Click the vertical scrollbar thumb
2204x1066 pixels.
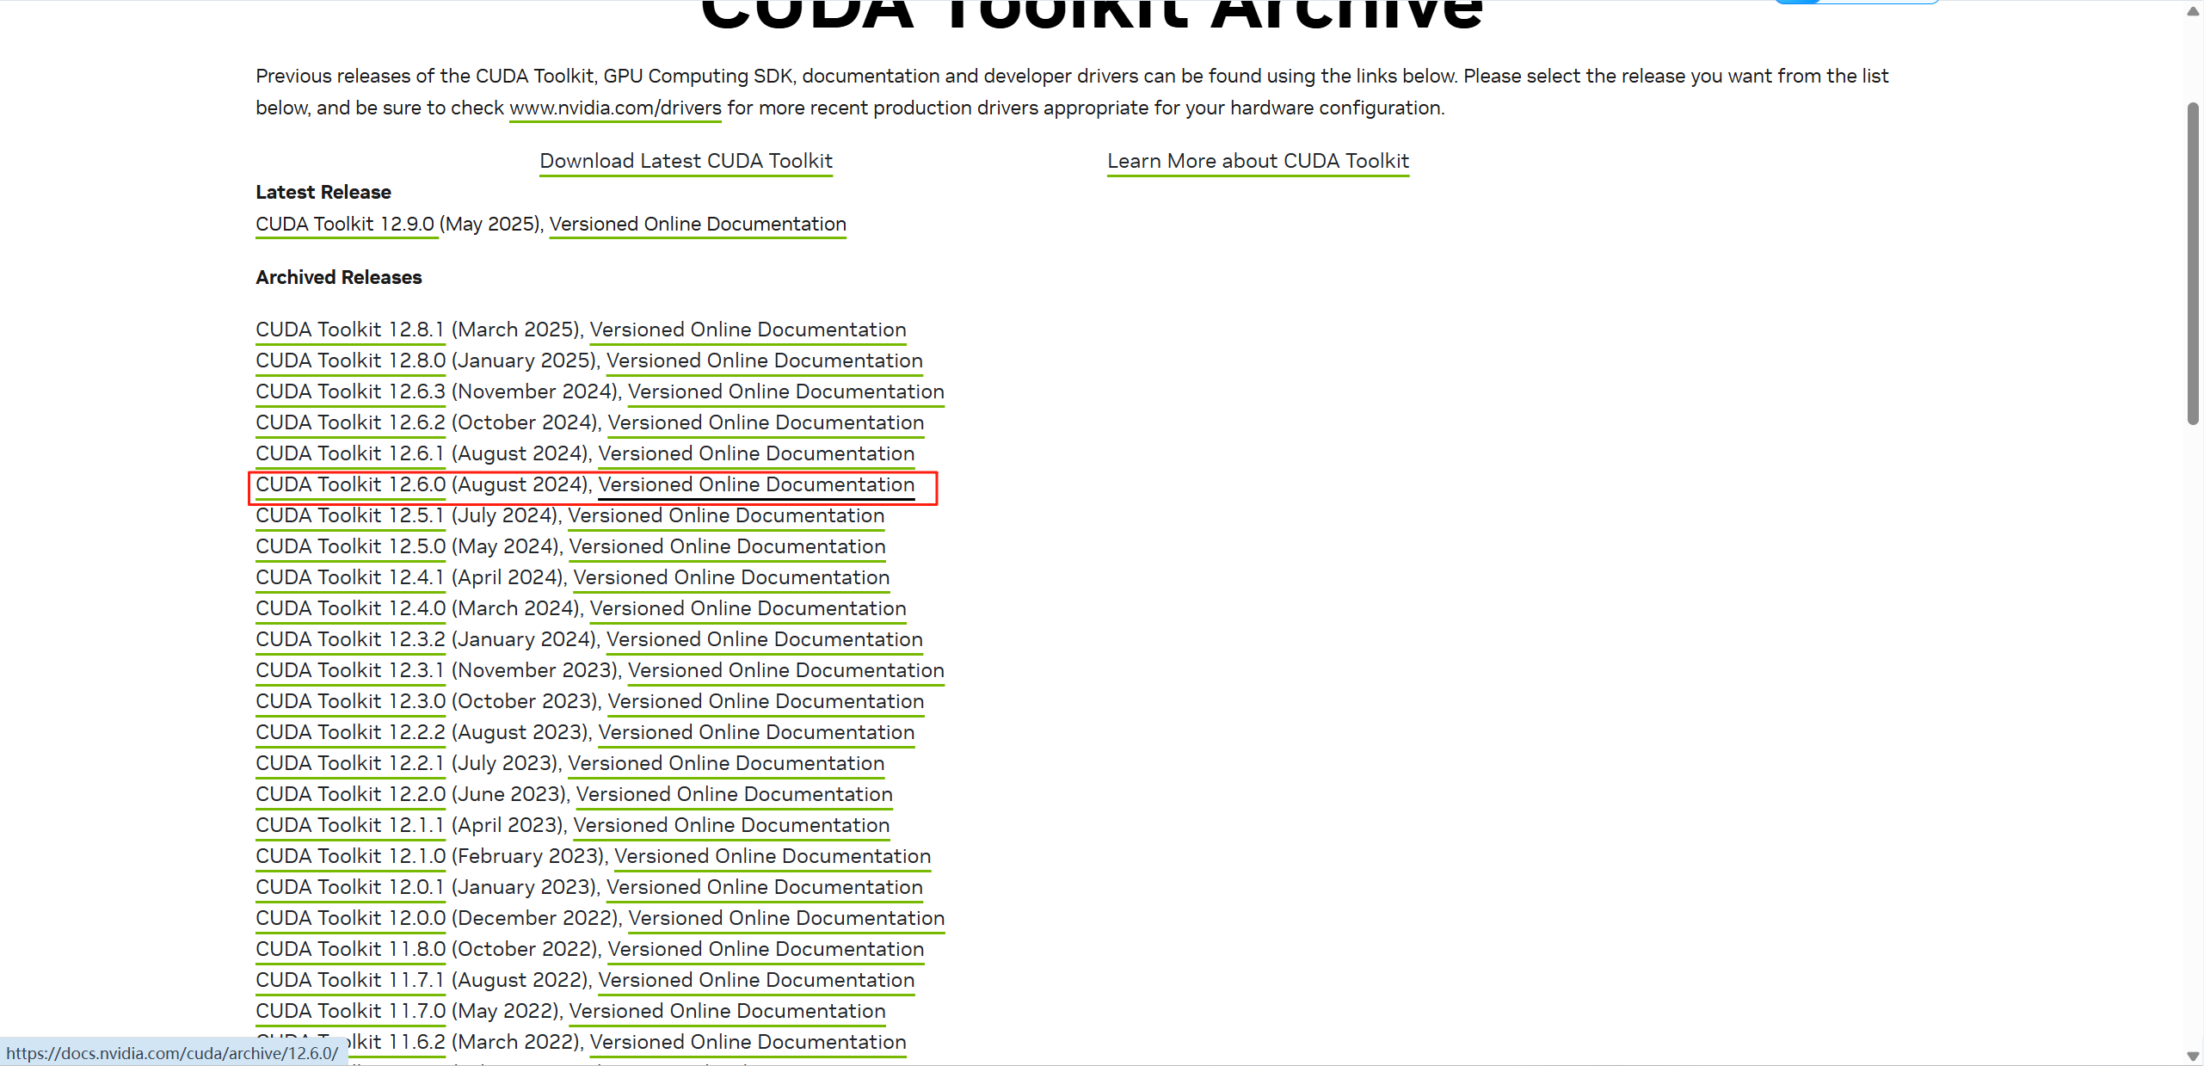pyautogui.click(x=2193, y=262)
